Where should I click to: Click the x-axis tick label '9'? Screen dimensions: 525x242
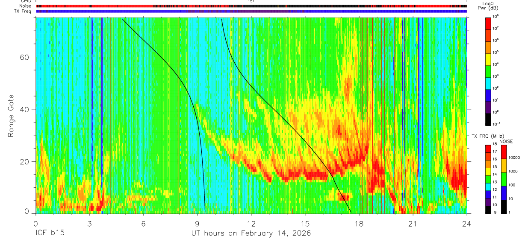point(197,223)
